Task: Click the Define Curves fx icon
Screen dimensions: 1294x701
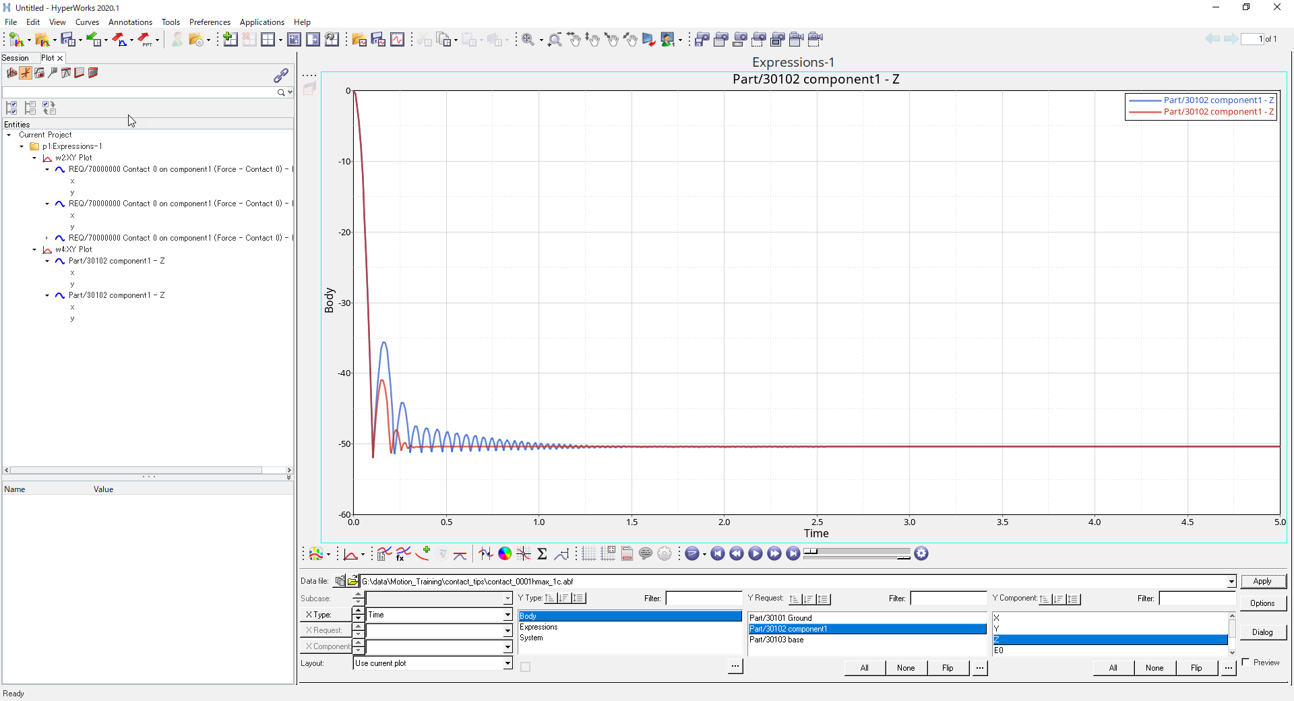Action: tap(403, 554)
